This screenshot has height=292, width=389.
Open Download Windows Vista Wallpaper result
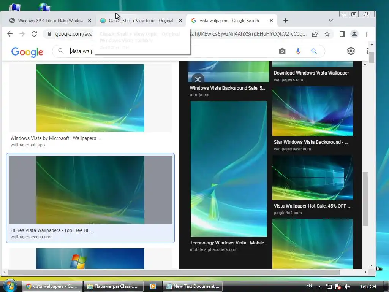(x=312, y=73)
